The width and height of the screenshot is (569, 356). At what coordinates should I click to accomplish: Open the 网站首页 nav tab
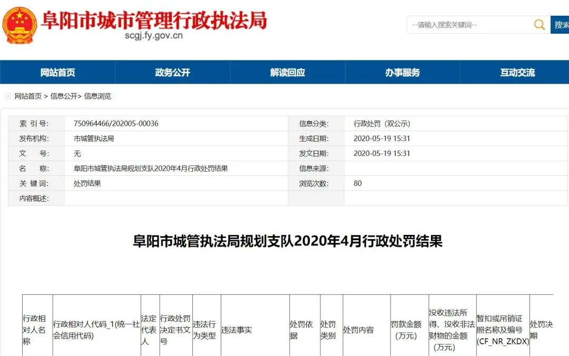coord(58,72)
